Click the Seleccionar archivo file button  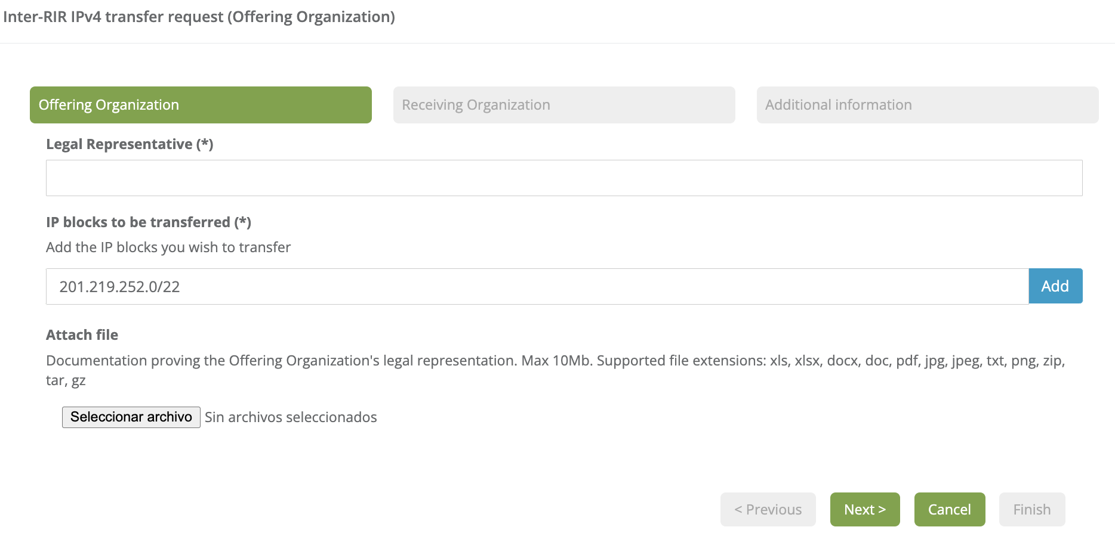[x=131, y=417]
